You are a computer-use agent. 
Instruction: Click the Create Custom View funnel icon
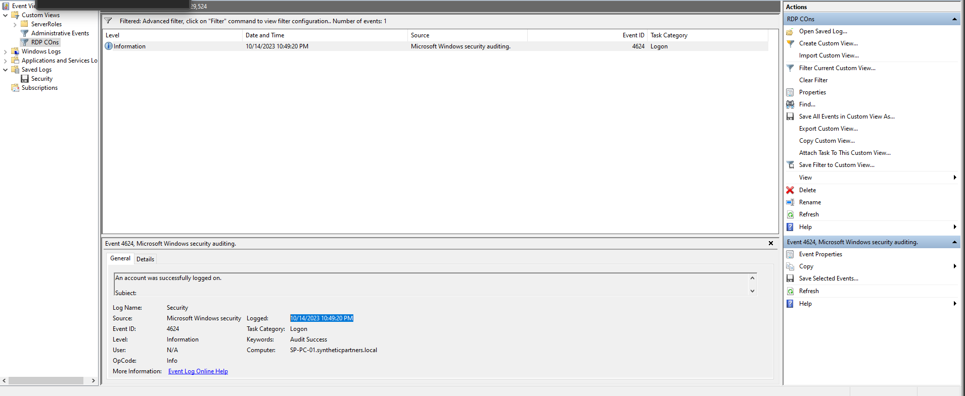pos(790,43)
